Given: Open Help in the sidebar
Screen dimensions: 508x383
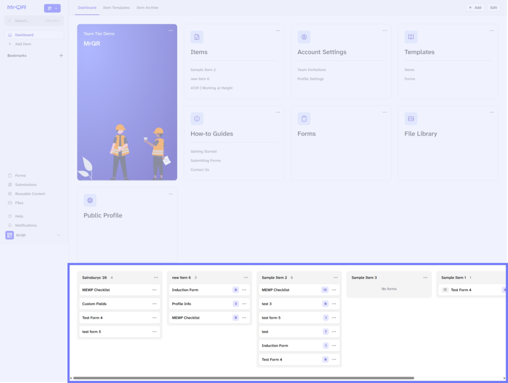Looking at the screenshot, I should 19,216.
